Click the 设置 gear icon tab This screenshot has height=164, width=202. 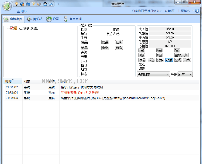click(x=52, y=19)
